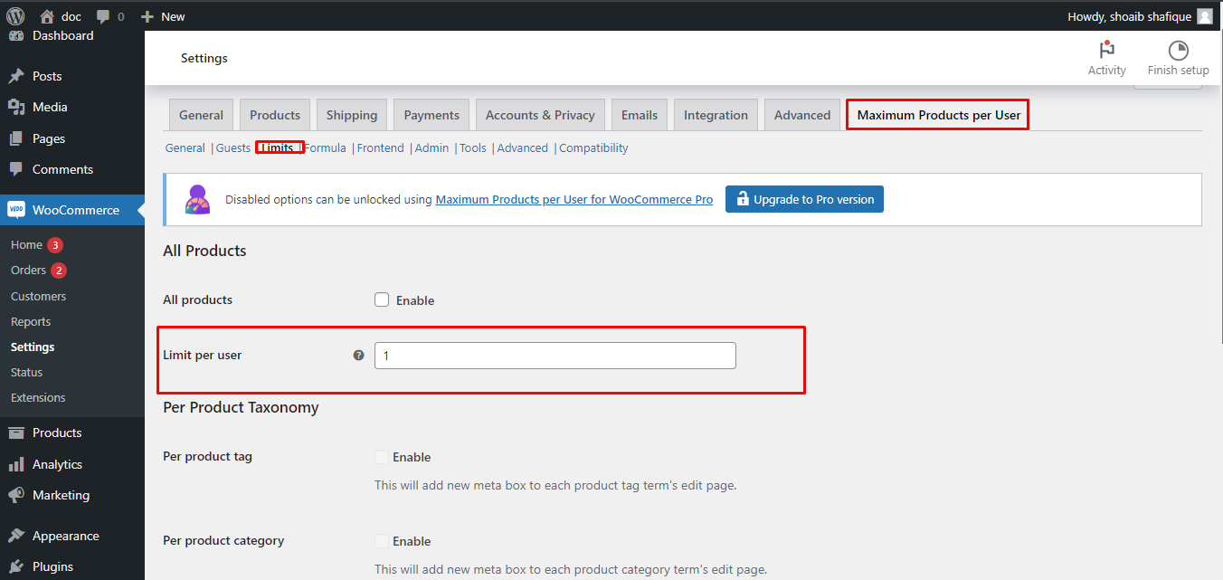The height and width of the screenshot is (580, 1223).
Task: Switch to the Products settings tab
Action: click(275, 115)
